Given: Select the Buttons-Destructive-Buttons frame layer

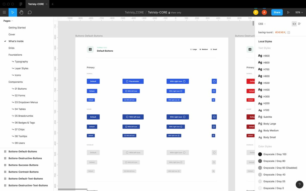Looking at the screenshot, I should 25,158.
